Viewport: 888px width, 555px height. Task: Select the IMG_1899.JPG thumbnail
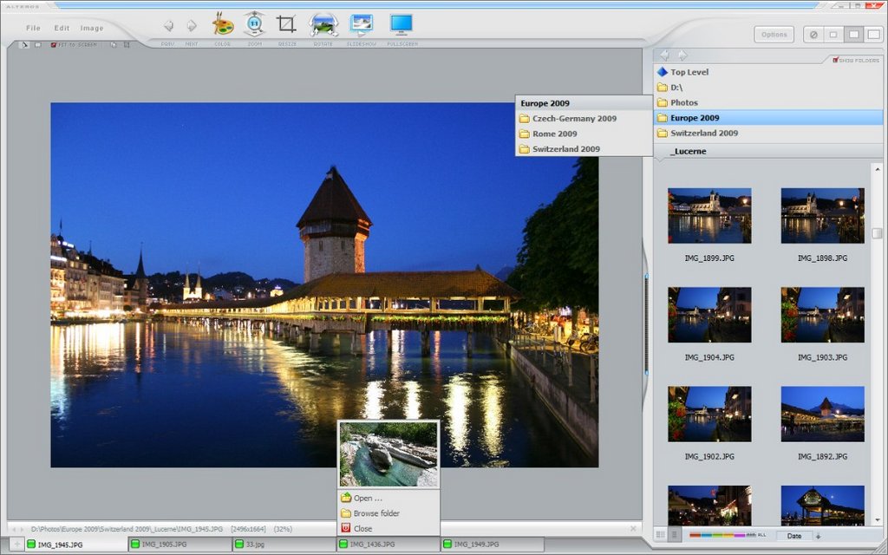tap(709, 216)
